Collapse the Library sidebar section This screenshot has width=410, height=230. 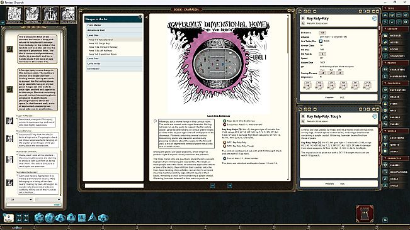click(395, 29)
